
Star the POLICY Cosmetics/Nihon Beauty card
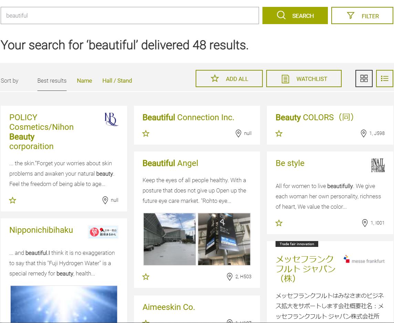(12, 200)
